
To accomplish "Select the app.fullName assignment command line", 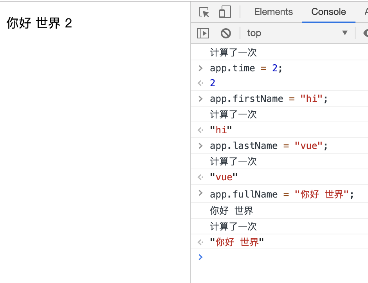I will [281, 194].
